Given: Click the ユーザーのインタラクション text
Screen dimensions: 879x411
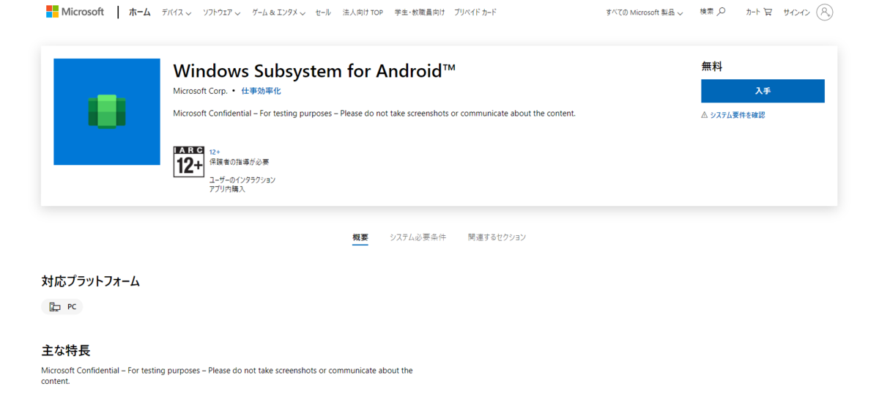Looking at the screenshot, I should tap(242, 179).
